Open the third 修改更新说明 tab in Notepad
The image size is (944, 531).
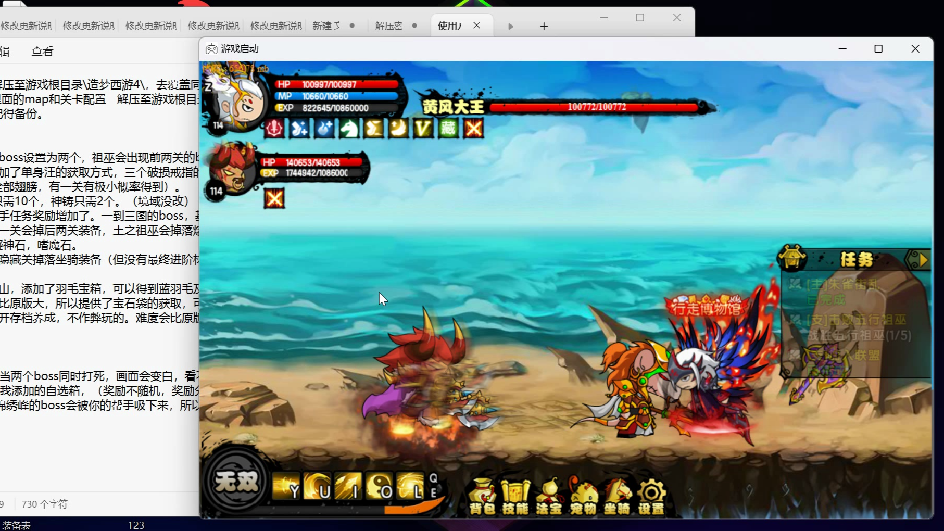pos(150,26)
